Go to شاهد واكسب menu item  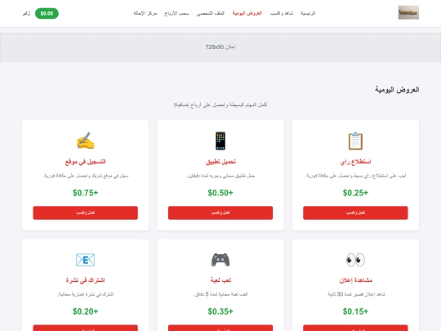(282, 13)
